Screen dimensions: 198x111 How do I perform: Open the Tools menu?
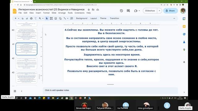[x=70, y=13]
